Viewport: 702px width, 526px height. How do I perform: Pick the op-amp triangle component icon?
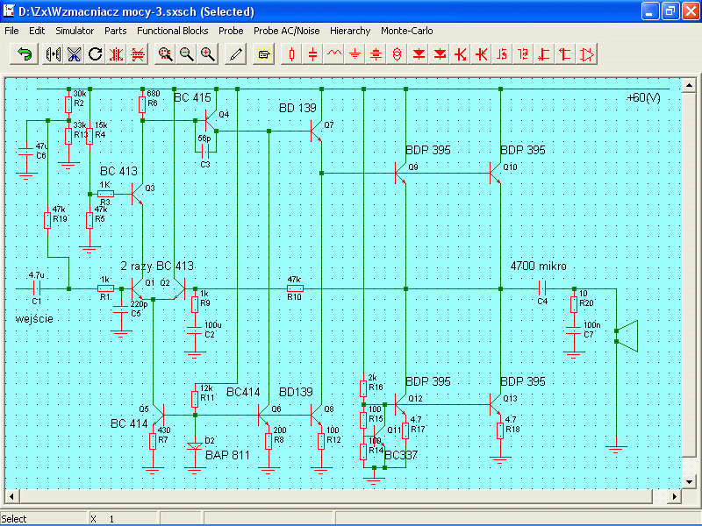tap(587, 54)
